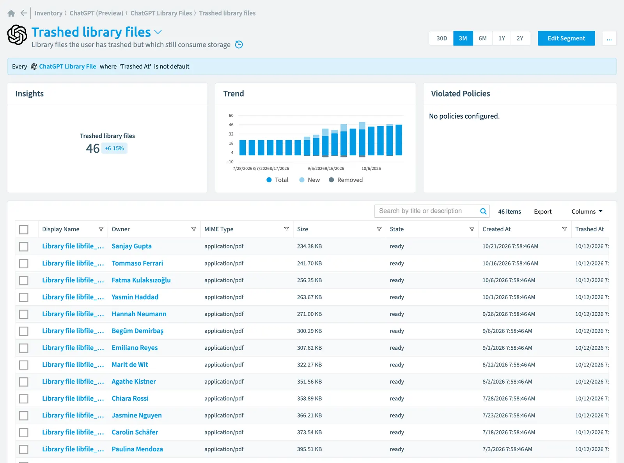Image resolution: width=624 pixels, height=463 pixels.
Task: Check the select-all header checkbox
Action: click(24, 230)
